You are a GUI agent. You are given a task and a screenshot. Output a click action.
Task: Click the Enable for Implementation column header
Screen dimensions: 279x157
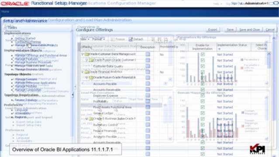202,47
